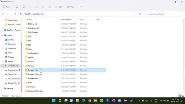Select Documents in navigation pane
The image size is (185, 104).
click(12, 44)
